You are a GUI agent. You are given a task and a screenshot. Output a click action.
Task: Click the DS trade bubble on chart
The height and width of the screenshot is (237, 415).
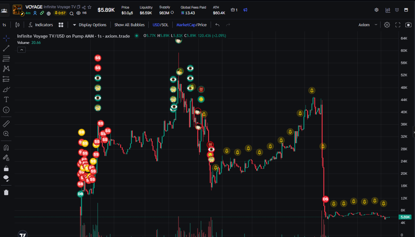[325, 199]
